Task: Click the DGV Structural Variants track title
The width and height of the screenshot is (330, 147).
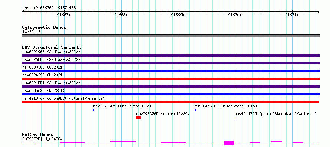Action: pos(52,47)
